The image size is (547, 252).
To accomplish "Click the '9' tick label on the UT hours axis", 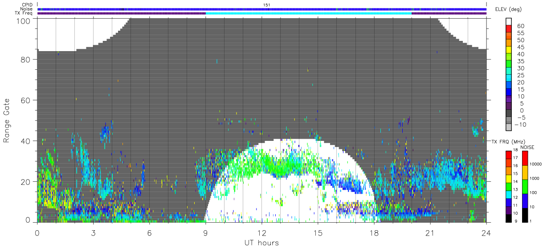I will (x=205, y=233).
